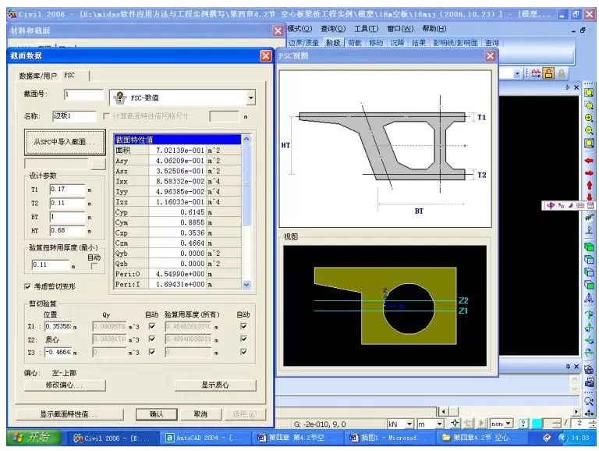Screen dimensions: 599x451
Task: Click the red up arrow pan icon
Action: coord(589,185)
